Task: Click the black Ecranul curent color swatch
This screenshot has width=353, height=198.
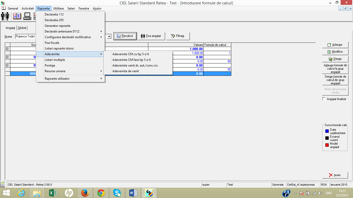Action: click(327, 138)
